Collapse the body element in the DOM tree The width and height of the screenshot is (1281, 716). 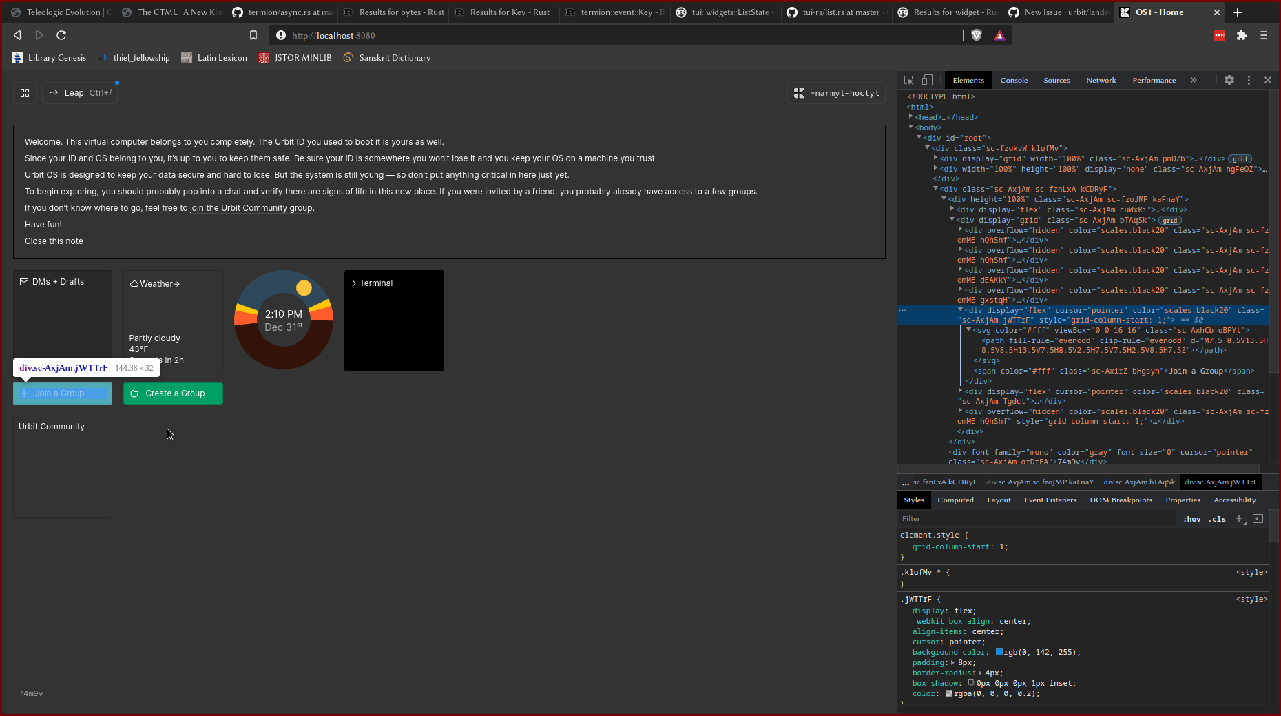[910, 127]
